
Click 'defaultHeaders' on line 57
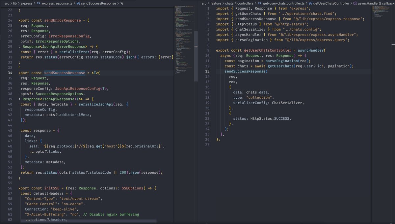(48, 193)
